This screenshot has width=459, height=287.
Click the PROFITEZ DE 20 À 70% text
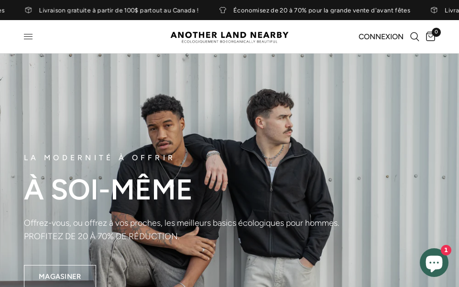[101, 236]
